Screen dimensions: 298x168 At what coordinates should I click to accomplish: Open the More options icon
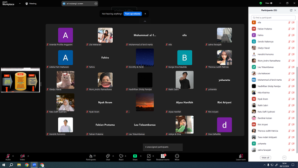pos(177,156)
